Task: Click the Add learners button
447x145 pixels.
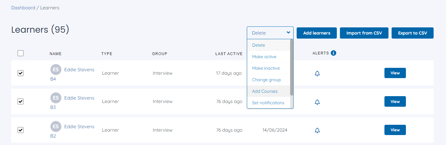Action: tap(317, 33)
